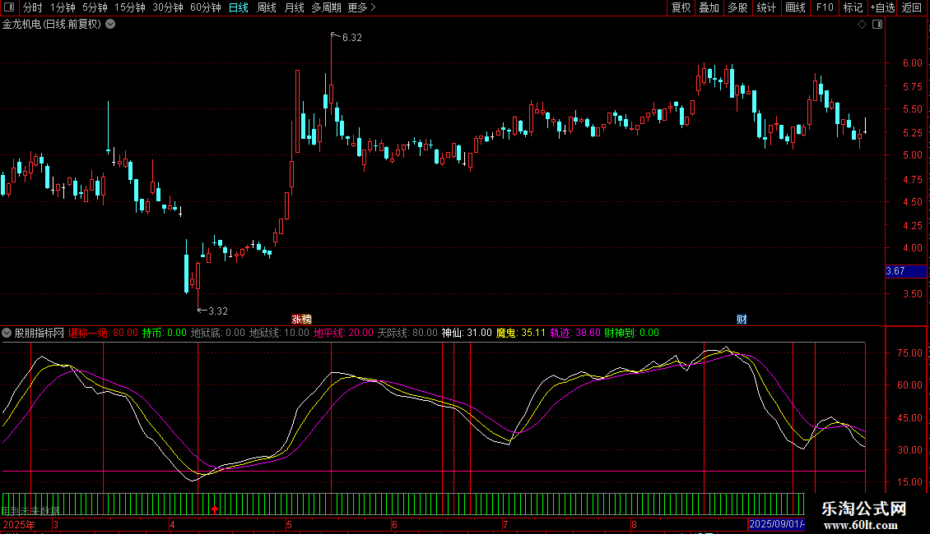Click the 叠加 overlay button
The image size is (930, 534).
click(709, 8)
